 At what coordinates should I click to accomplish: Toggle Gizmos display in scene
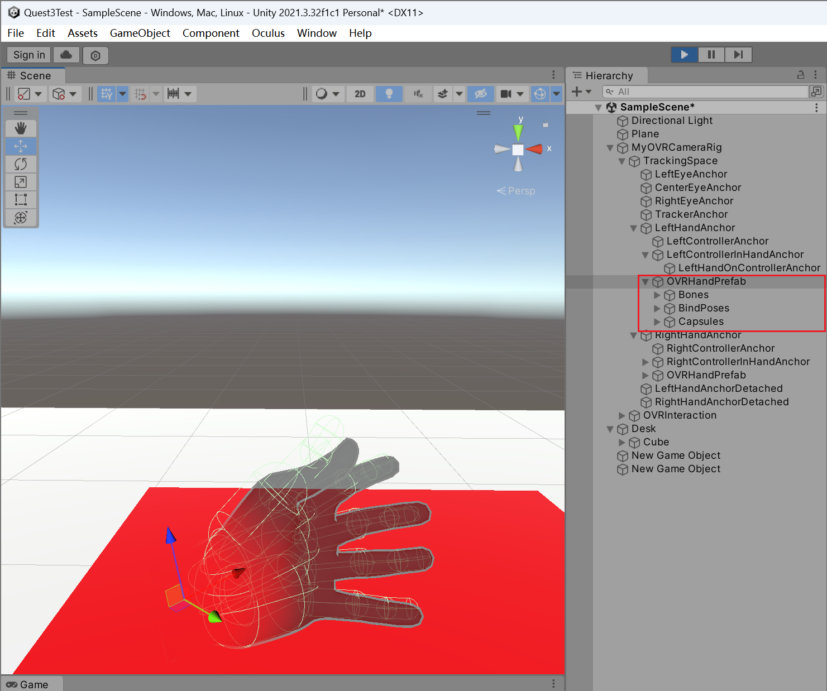click(540, 94)
